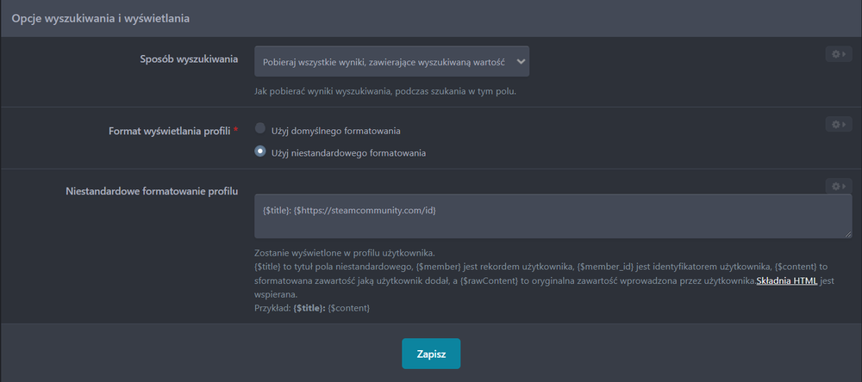Click the 'Przykład: {$title}: {$content}' example text

coord(312,308)
